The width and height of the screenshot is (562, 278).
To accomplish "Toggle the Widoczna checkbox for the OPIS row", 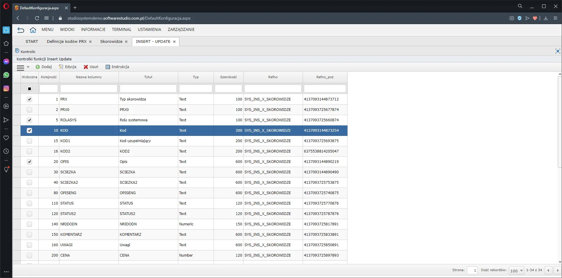I will point(29,162).
